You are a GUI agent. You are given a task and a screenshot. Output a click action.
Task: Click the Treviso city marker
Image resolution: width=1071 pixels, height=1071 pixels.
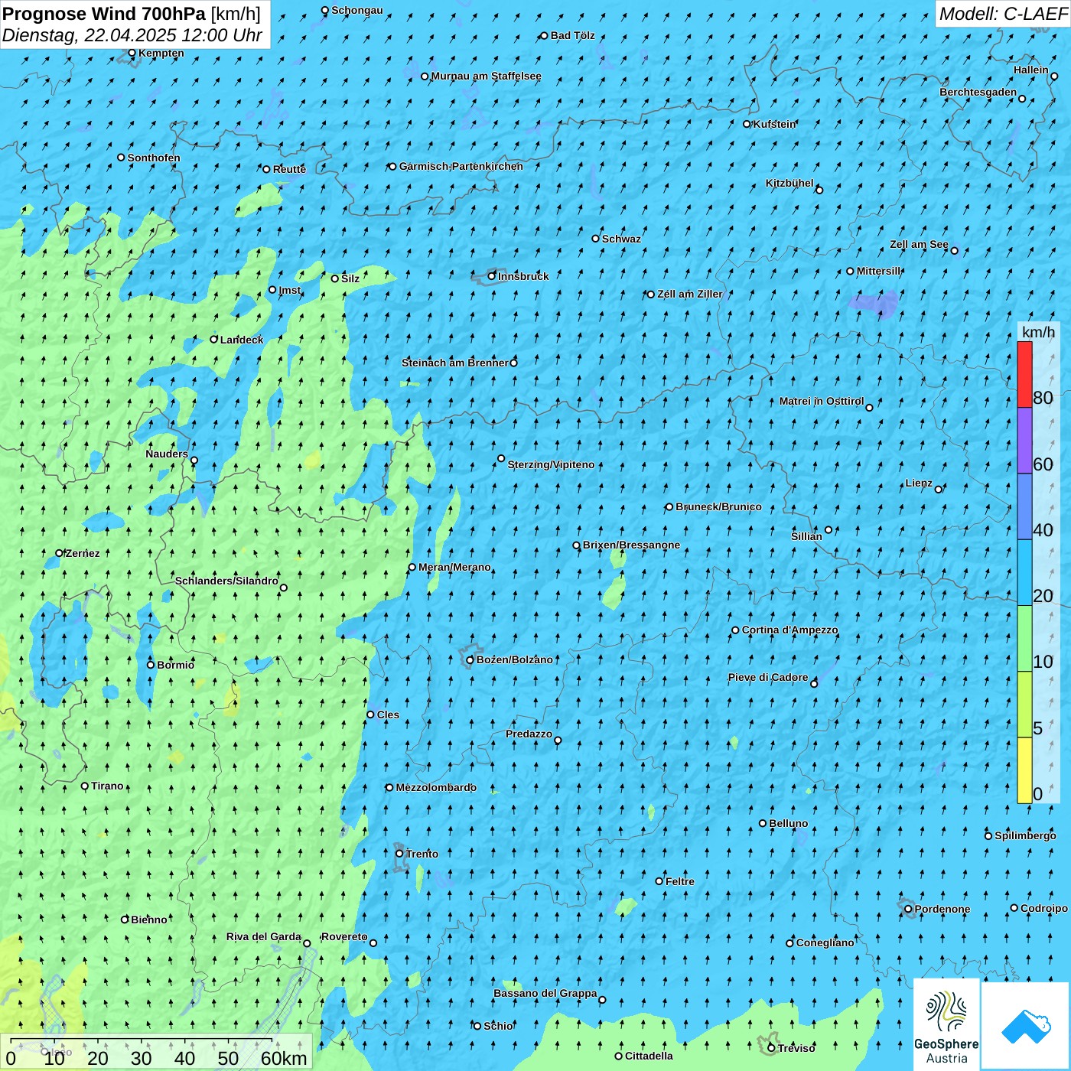click(x=771, y=1048)
